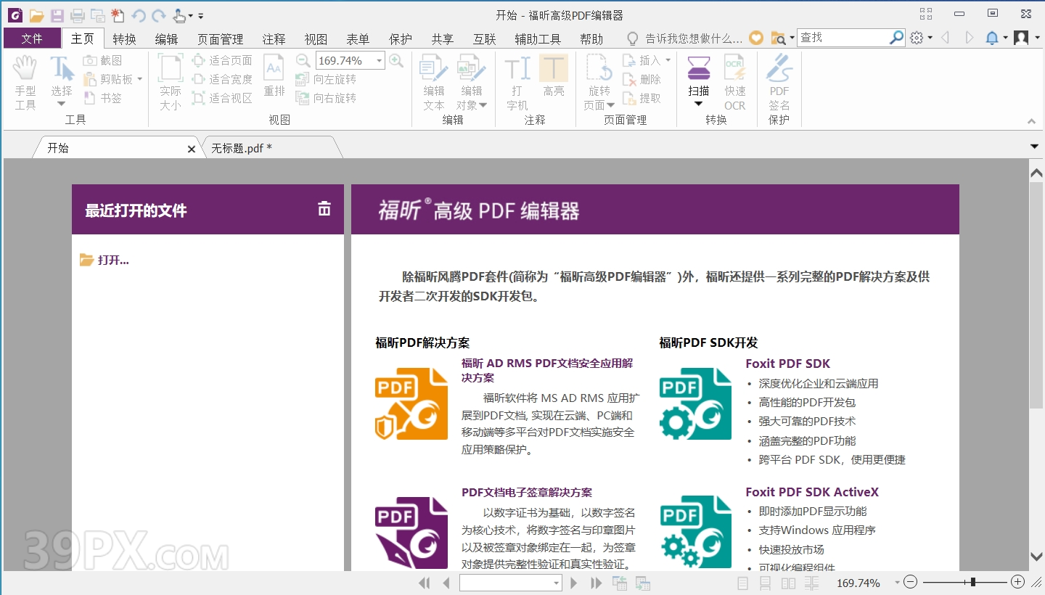Click the full screen icon in title bar

pyautogui.click(x=925, y=14)
